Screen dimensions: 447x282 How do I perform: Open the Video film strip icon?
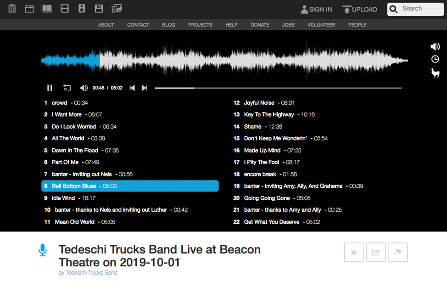point(65,9)
